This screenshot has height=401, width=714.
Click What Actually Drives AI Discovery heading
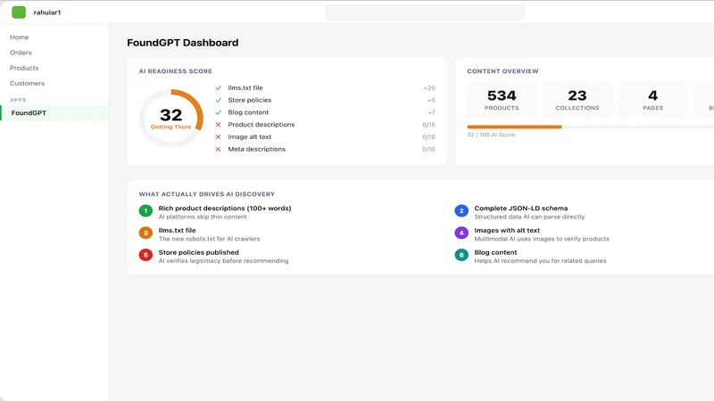(x=207, y=194)
